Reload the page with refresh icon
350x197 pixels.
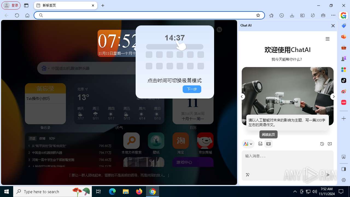(17, 16)
